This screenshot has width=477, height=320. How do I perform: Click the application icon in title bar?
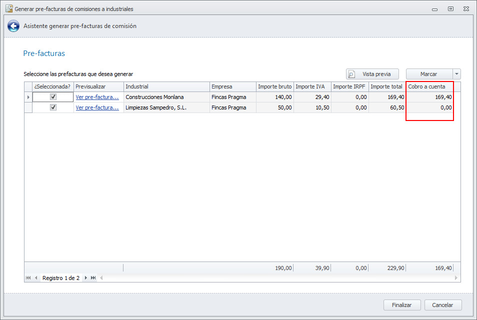tap(8, 9)
